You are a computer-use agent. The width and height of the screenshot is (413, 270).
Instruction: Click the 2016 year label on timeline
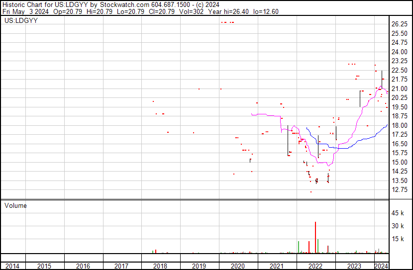coord(83,266)
